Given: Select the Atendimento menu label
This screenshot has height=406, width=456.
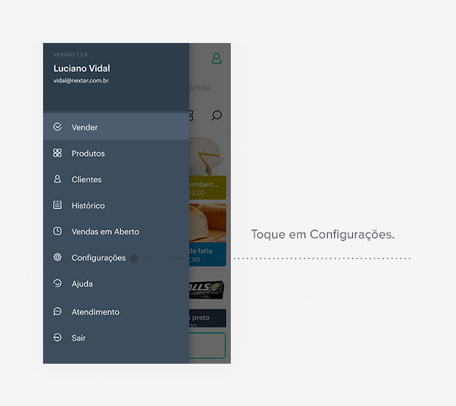Looking at the screenshot, I should [x=95, y=312].
